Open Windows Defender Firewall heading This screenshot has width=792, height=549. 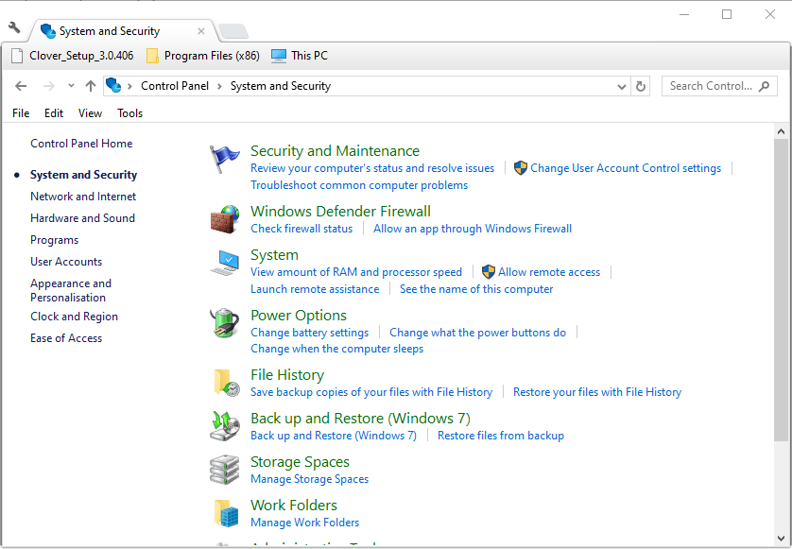(x=341, y=211)
